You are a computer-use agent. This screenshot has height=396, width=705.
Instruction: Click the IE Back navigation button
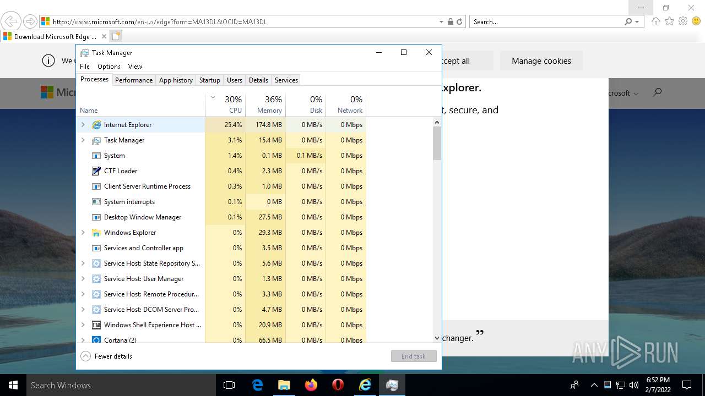10,21
